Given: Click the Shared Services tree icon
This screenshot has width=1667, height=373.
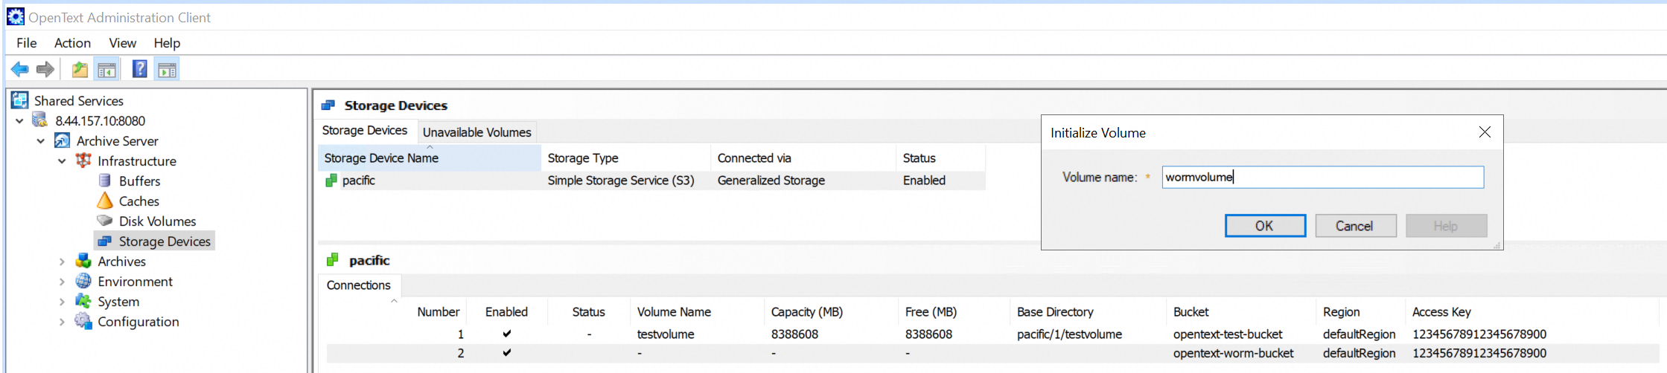Looking at the screenshot, I should point(19,100).
